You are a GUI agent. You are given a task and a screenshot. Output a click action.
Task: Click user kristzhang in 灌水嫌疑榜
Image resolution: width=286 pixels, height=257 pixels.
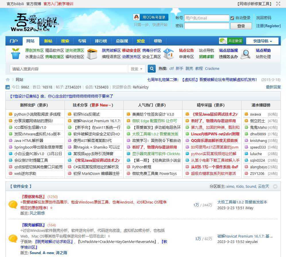coord(258,141)
